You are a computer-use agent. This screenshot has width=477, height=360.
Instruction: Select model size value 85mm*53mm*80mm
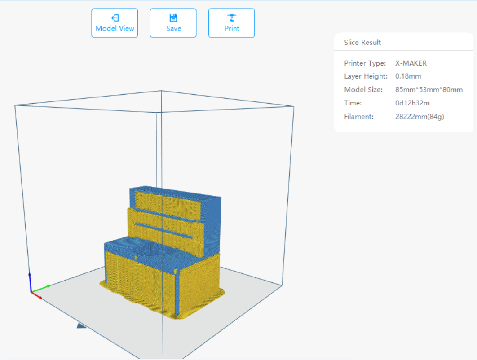[429, 90]
